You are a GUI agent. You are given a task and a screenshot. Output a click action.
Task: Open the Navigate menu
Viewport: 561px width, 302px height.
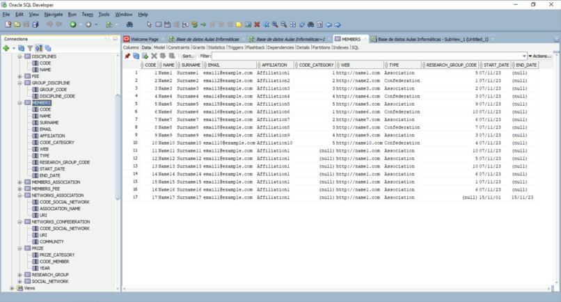[54, 15]
